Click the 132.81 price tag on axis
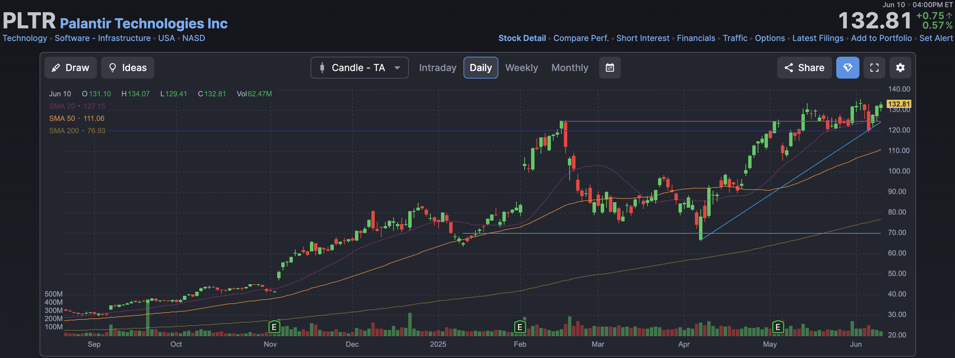955x358 pixels. (899, 104)
